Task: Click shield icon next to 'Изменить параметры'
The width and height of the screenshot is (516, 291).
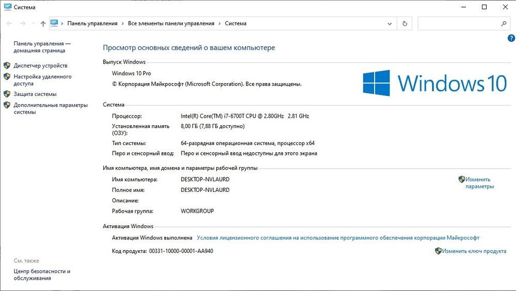Action: click(x=462, y=179)
